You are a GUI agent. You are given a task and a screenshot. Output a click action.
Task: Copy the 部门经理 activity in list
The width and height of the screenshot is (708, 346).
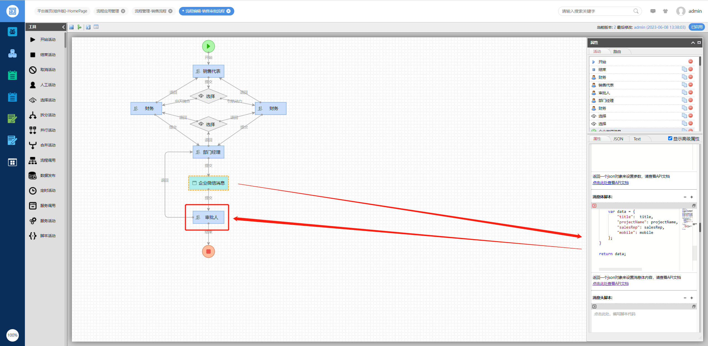tap(684, 100)
